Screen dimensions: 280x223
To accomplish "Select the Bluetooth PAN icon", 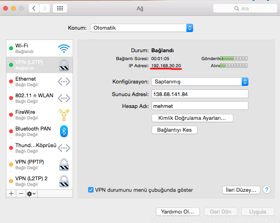I will [x=64, y=131].
